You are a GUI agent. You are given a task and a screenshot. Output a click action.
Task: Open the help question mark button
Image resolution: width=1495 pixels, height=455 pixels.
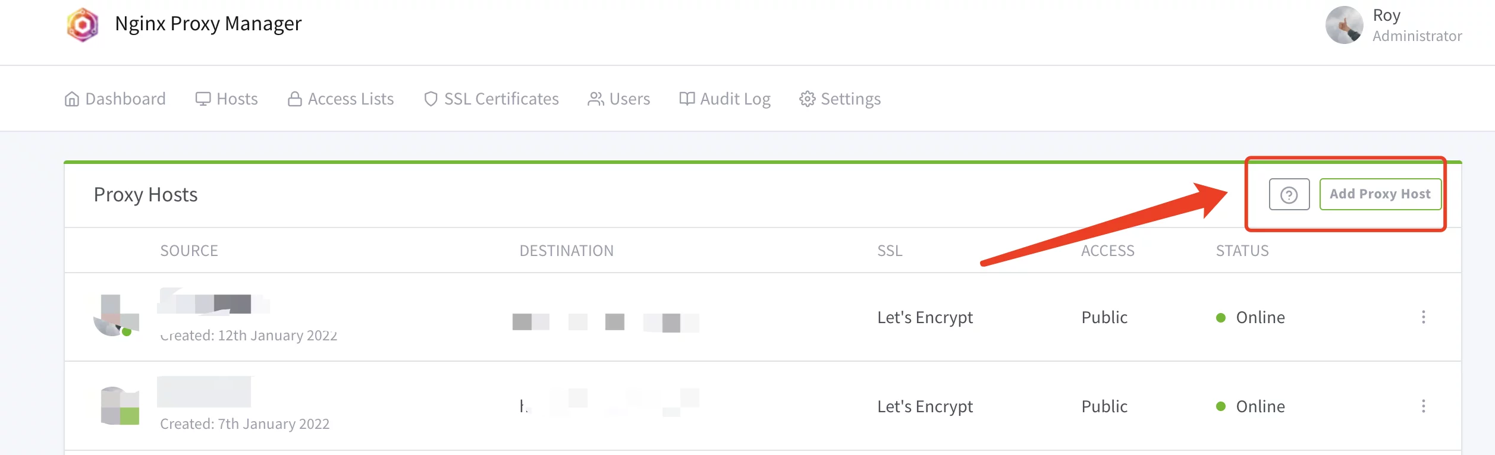[1289, 195]
